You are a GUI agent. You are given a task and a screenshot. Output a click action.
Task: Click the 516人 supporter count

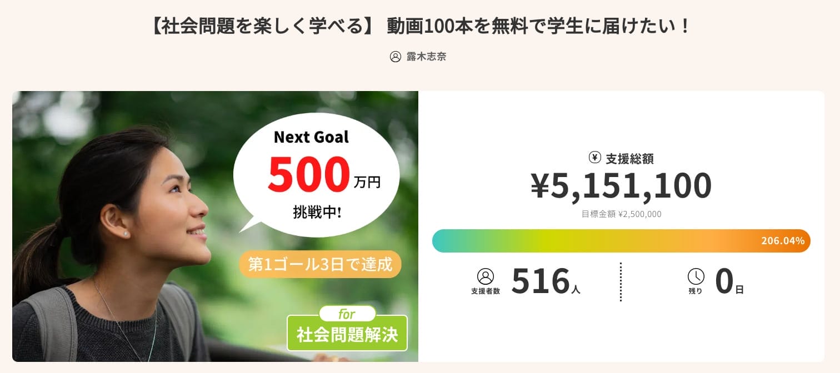click(x=546, y=281)
